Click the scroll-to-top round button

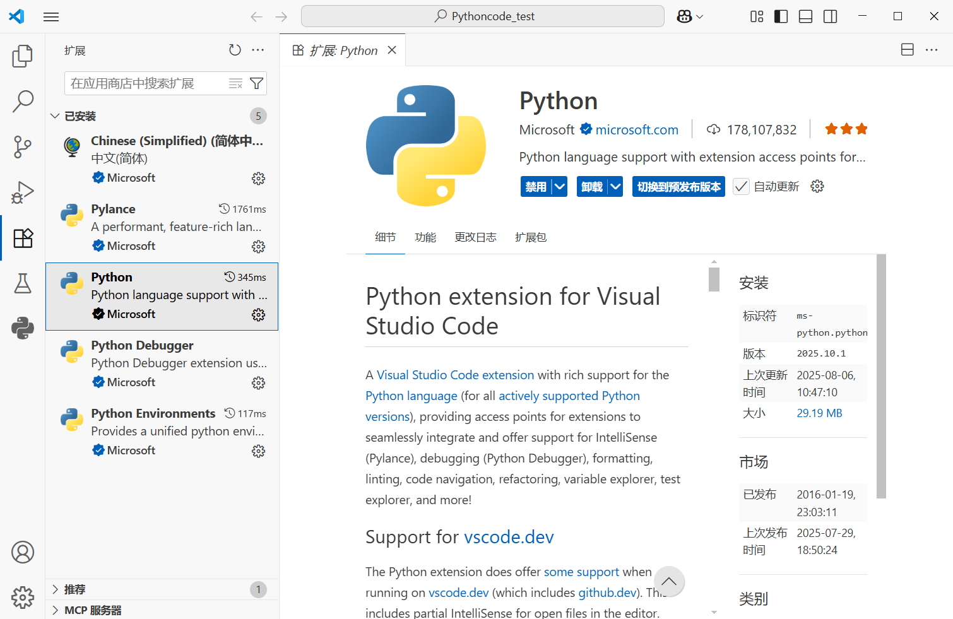point(669,582)
